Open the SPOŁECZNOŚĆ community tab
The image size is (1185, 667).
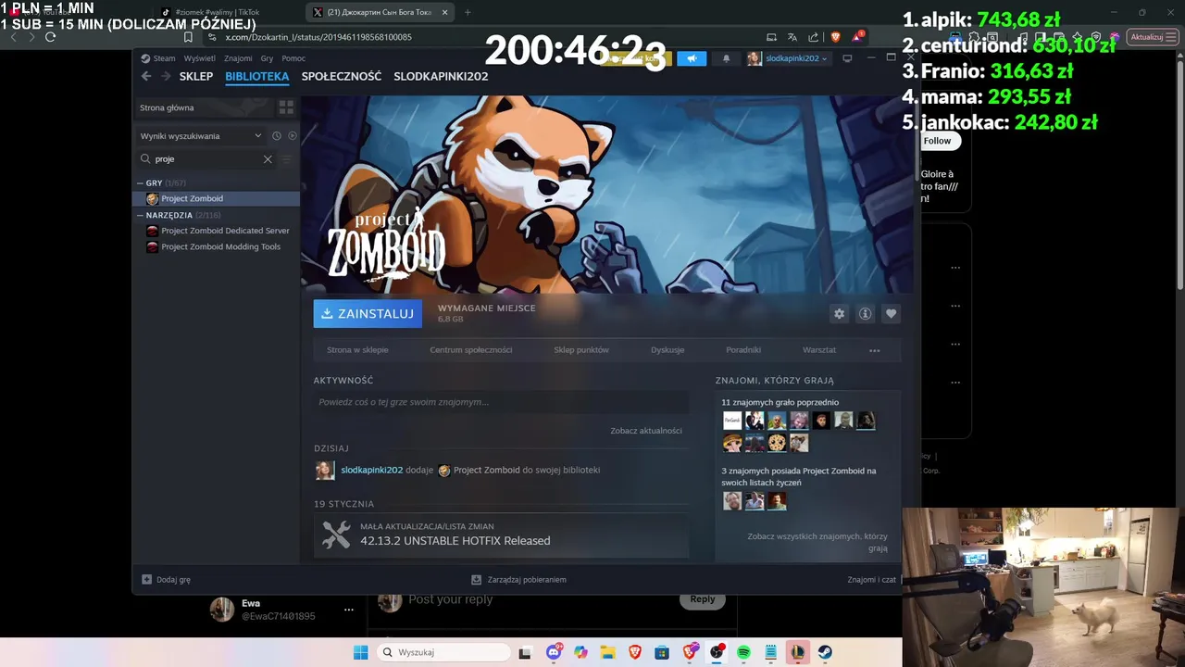click(342, 76)
